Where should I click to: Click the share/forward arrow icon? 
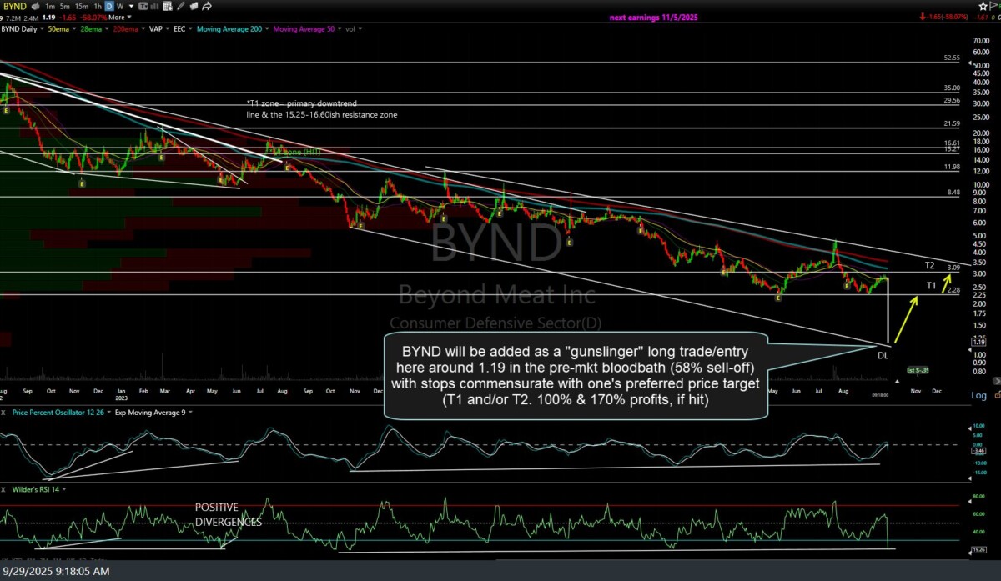(x=207, y=6)
